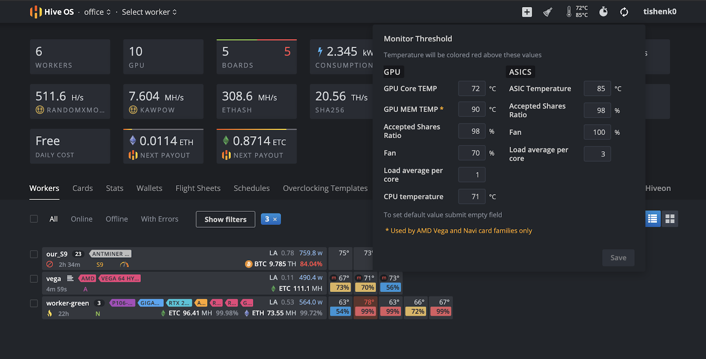Click the Hiveon icon in ETH next payout
706x359 pixels.
[x=133, y=155]
